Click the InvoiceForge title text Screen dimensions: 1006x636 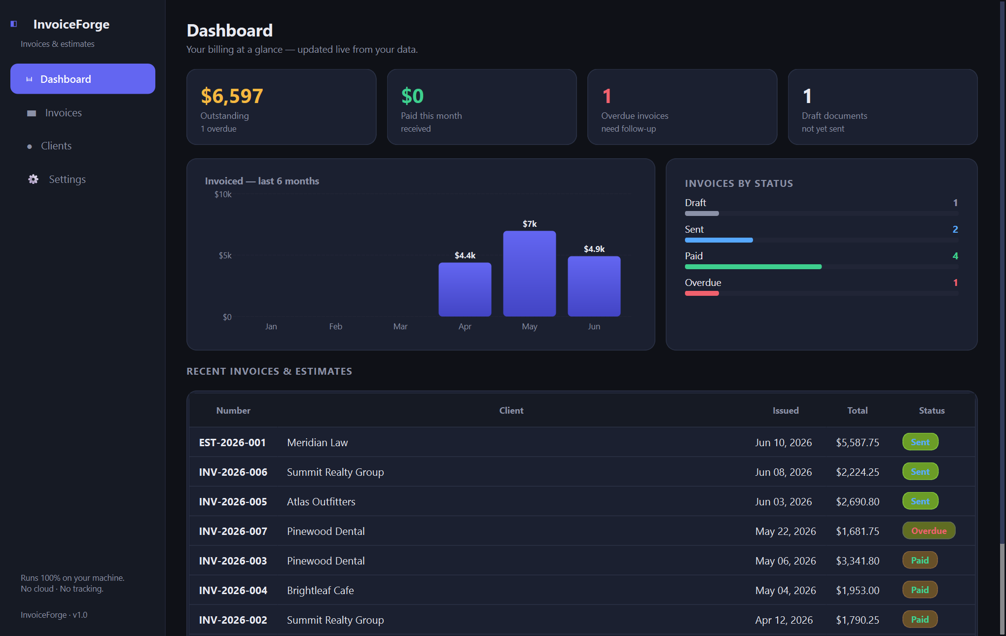tap(72, 24)
